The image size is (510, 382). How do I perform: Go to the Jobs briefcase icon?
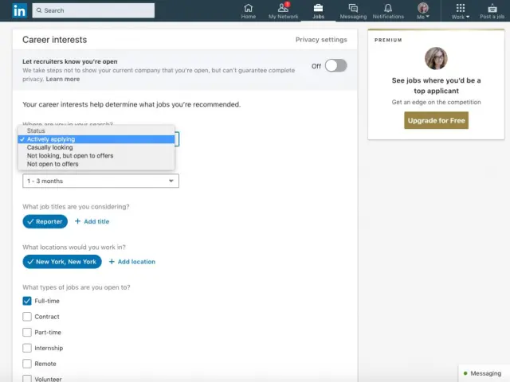click(x=319, y=8)
